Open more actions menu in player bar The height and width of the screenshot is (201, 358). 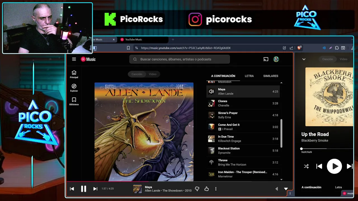tap(216, 189)
